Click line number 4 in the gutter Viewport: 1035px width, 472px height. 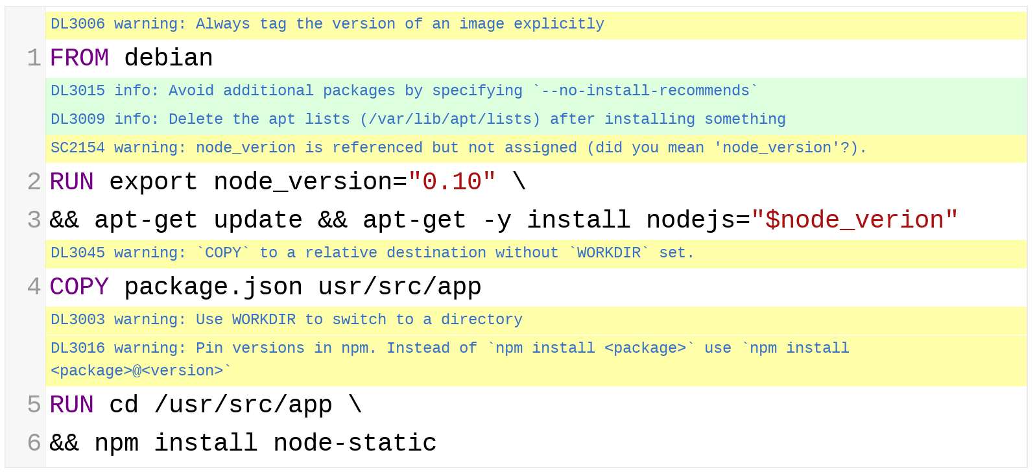[34, 287]
